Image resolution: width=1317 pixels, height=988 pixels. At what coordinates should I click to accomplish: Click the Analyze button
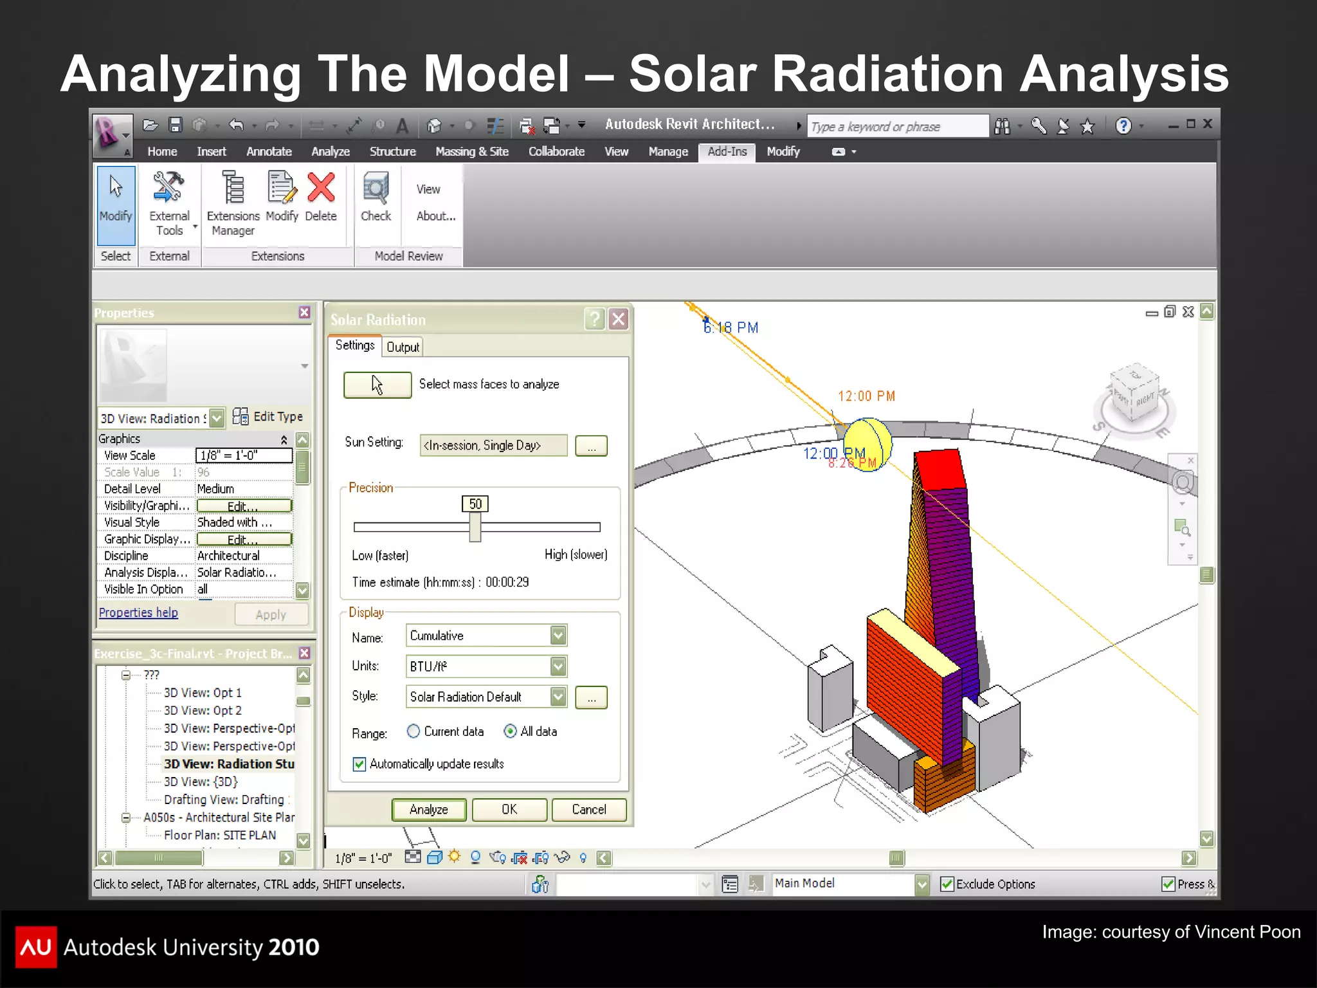[429, 810]
